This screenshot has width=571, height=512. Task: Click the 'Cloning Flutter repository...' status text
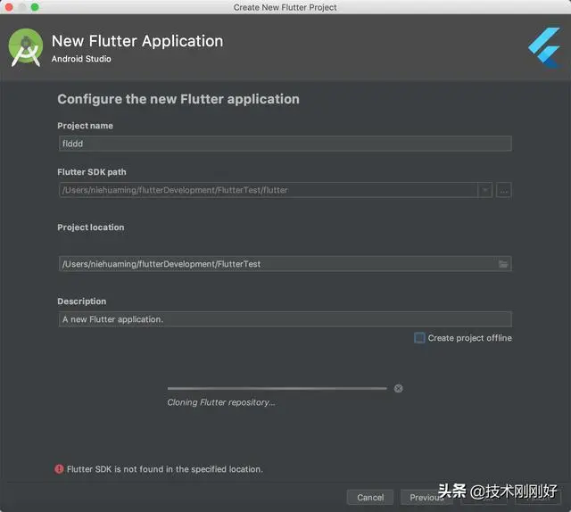coord(221,402)
